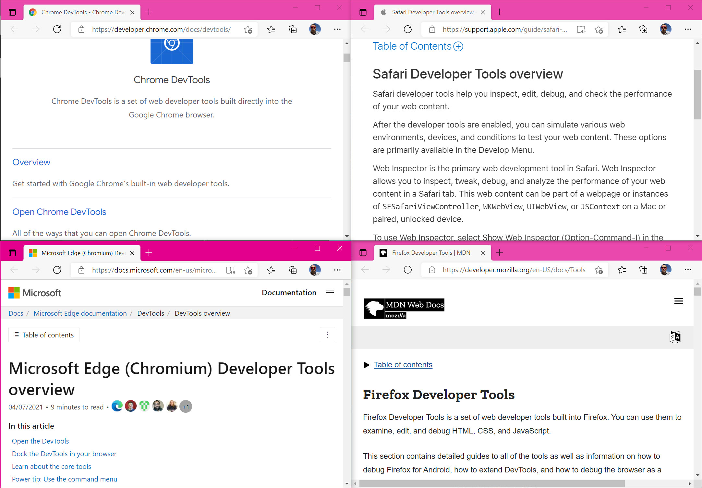The height and width of the screenshot is (488, 702).
Task: Click the Chrome address bar input field
Action: 163,29
